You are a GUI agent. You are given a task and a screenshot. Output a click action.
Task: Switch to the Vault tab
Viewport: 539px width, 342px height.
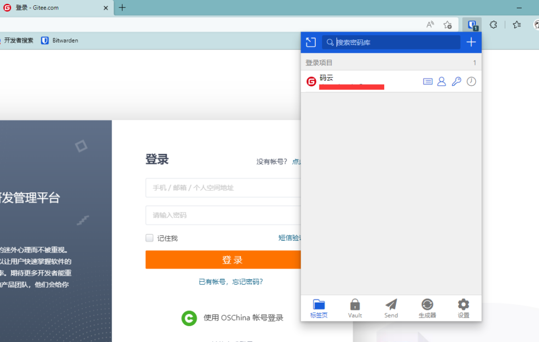click(x=355, y=308)
